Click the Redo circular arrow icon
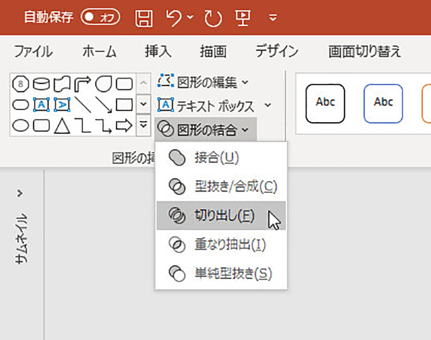Image resolution: width=431 pixels, height=340 pixels. (x=213, y=18)
